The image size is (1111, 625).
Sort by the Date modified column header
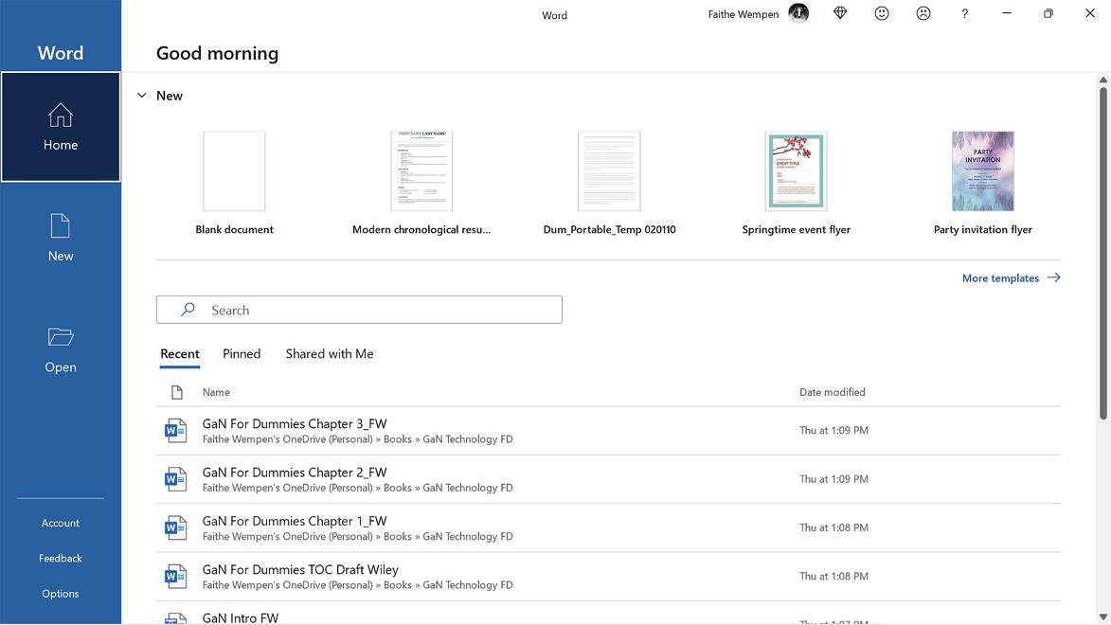point(833,392)
